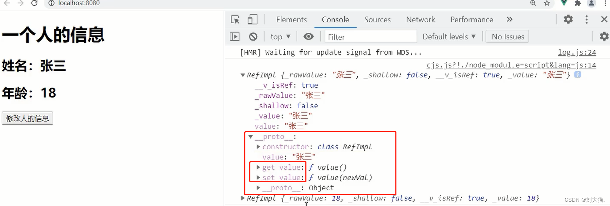
Task: Switch to the Performance tab
Action: tap(472, 20)
